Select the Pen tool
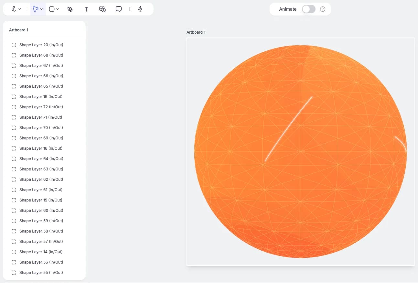This screenshot has width=418, height=283. tap(70, 9)
